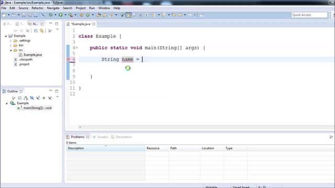Screen dimensions: 335x188
Task: Open the Navigate menu
Action: click(53, 8)
